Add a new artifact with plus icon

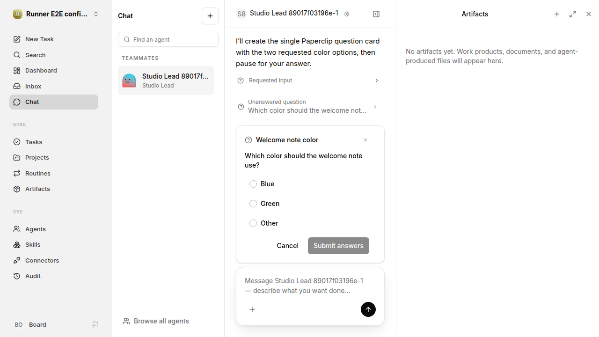click(557, 14)
